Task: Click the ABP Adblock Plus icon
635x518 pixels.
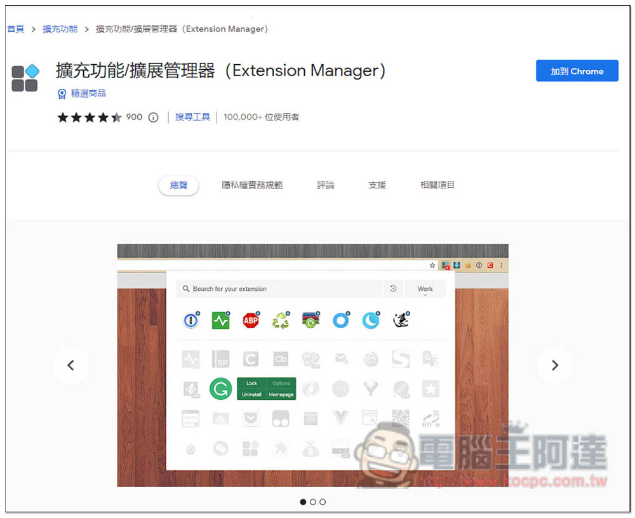Action: click(251, 321)
